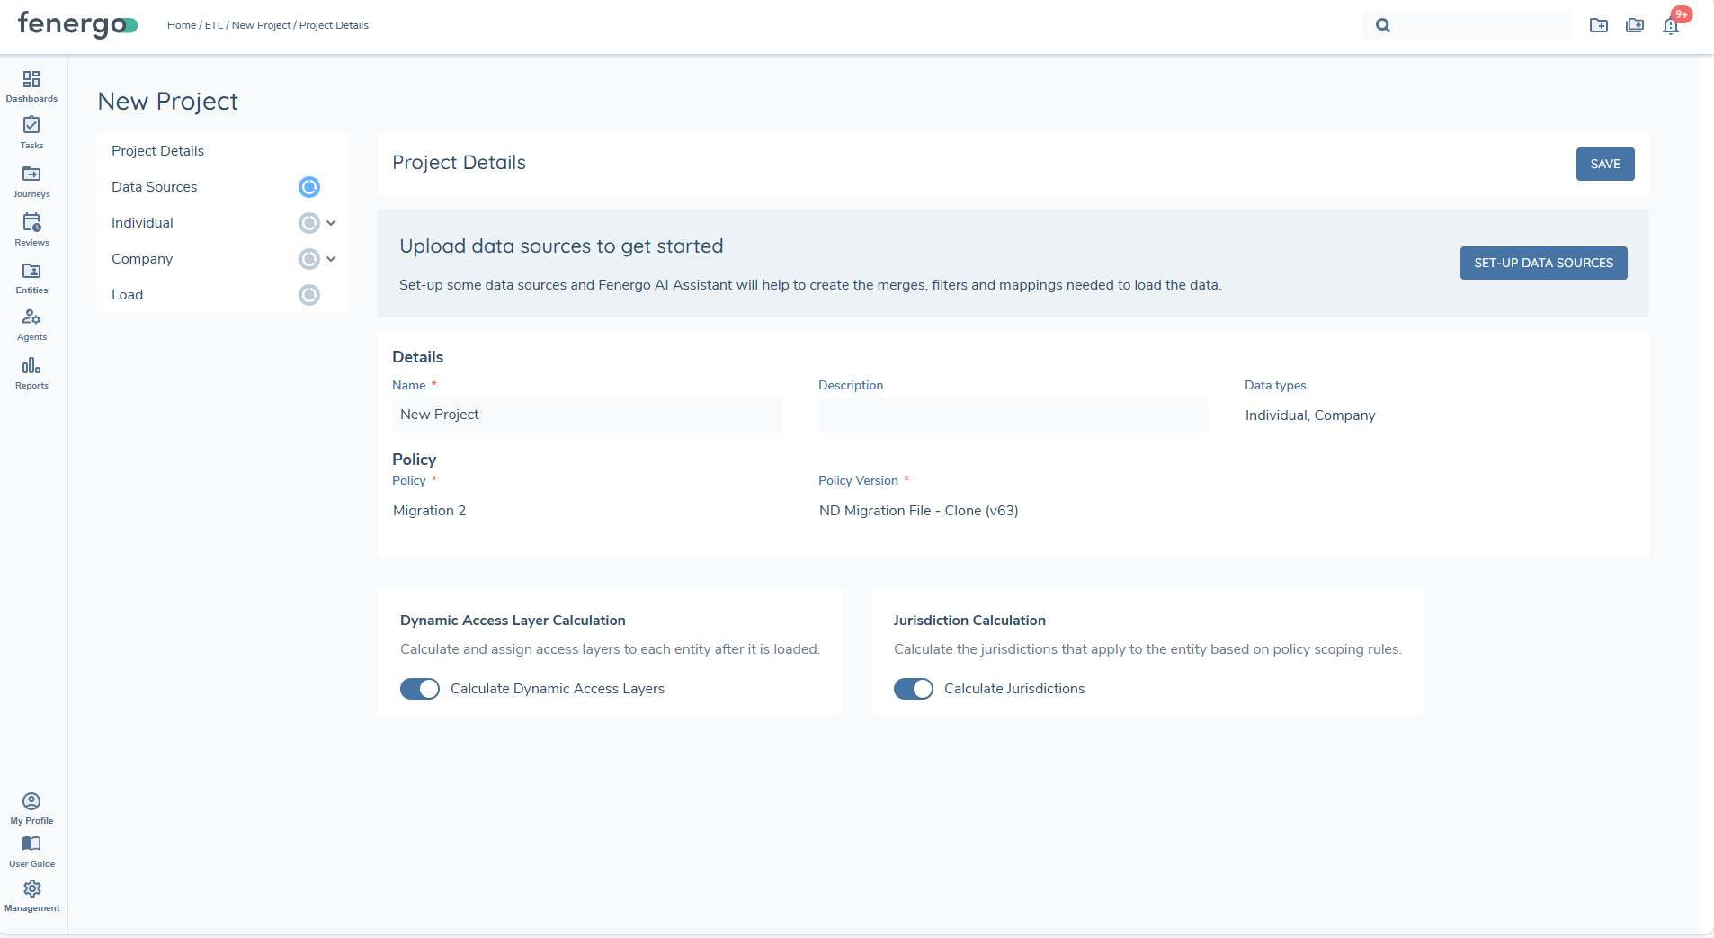
Task: Select the Load step in the project menu
Action: 128,295
